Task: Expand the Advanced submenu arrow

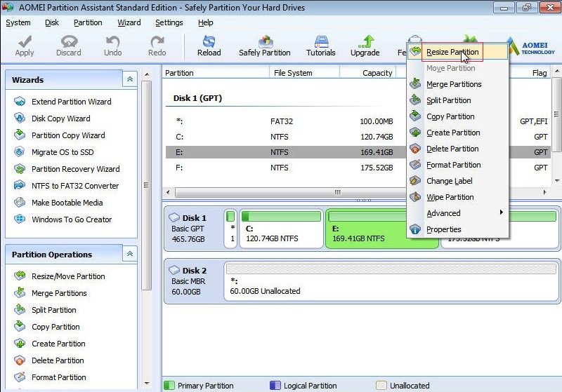Action: coord(501,212)
